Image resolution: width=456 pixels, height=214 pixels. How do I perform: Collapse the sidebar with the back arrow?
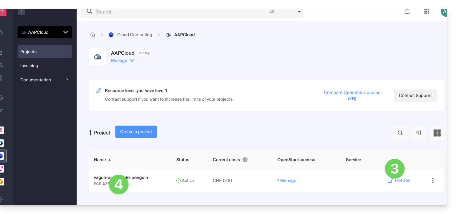[x=21, y=11]
